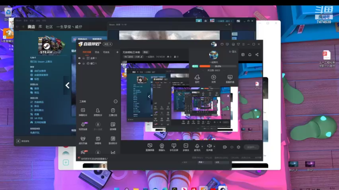The width and height of the screenshot is (339, 190).
Task: Add a 摄像头 camera source
Action: tap(162, 147)
